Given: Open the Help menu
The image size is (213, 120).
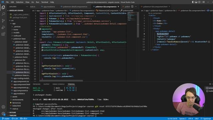Looking at the screenshot, I should pos(52,2).
